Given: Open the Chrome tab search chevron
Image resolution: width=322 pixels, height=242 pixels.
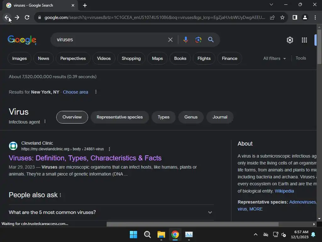Looking at the screenshot, I should tap(271, 4).
